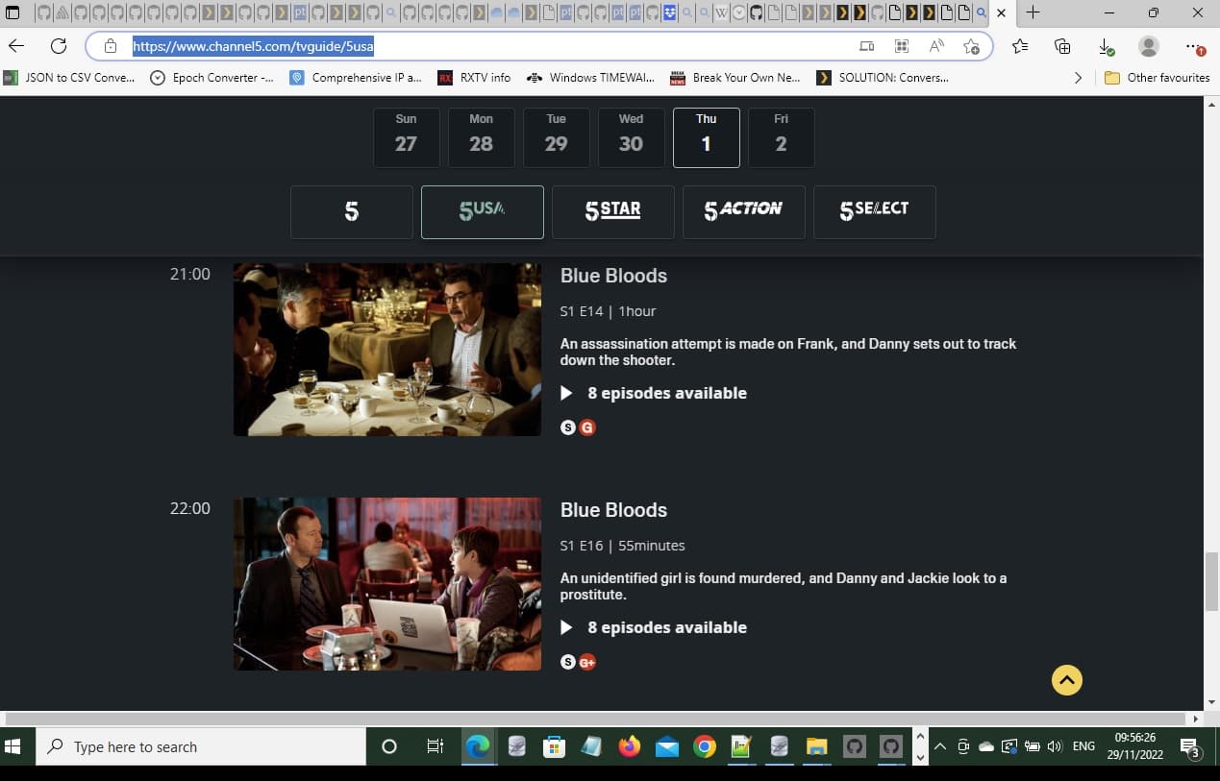
Task: Click the vertical page scrollbar thumb
Action: pyautogui.click(x=1211, y=582)
